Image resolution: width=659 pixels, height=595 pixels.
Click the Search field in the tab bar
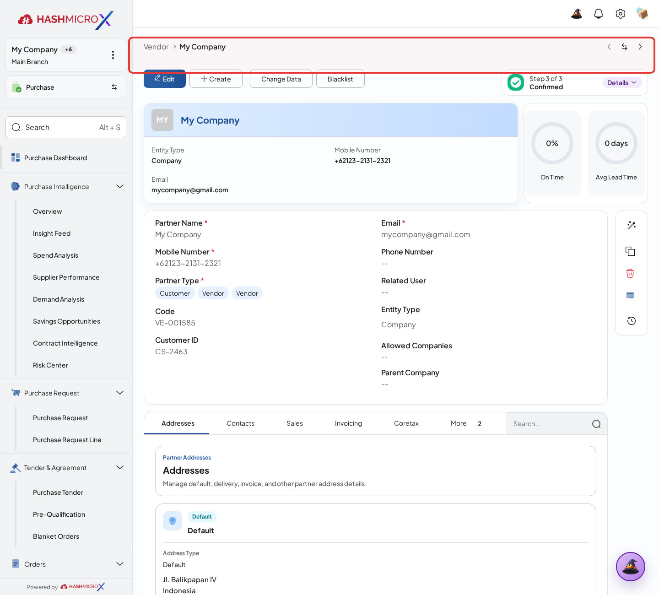click(x=556, y=424)
